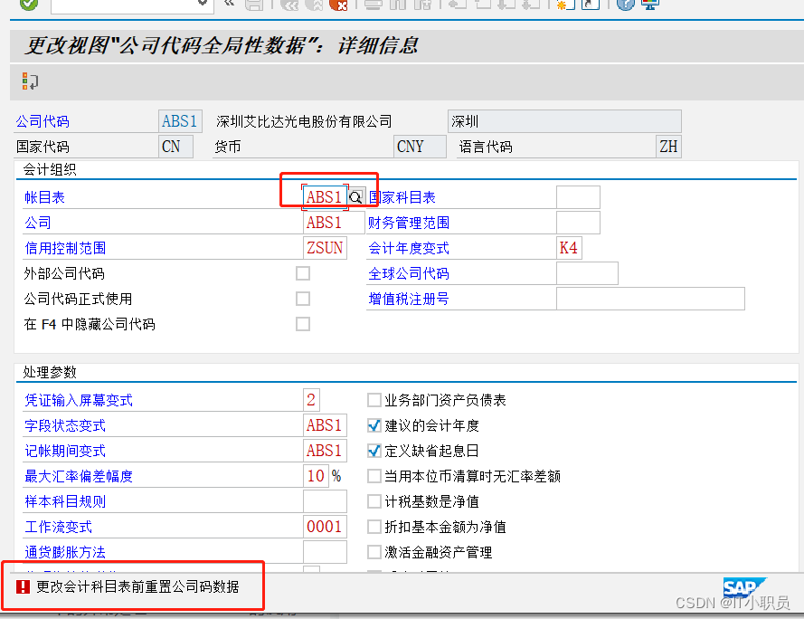This screenshot has width=804, height=619.
Task: Click the 增值税注册号 input field
Action: pos(650,299)
